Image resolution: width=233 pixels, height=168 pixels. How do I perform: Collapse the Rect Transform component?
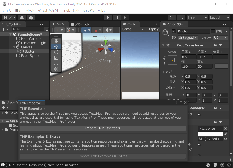[163, 45]
